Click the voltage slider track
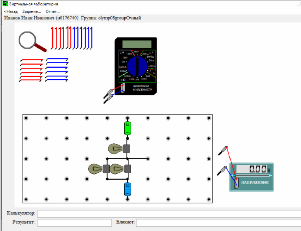The image size is (301, 231). (x=253, y=176)
